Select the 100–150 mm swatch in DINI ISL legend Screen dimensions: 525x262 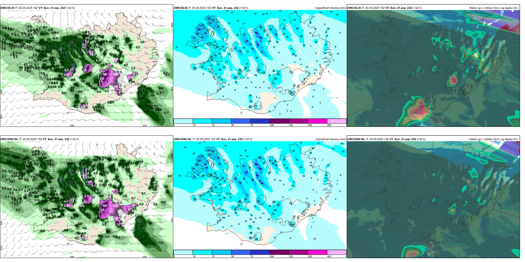point(279,252)
